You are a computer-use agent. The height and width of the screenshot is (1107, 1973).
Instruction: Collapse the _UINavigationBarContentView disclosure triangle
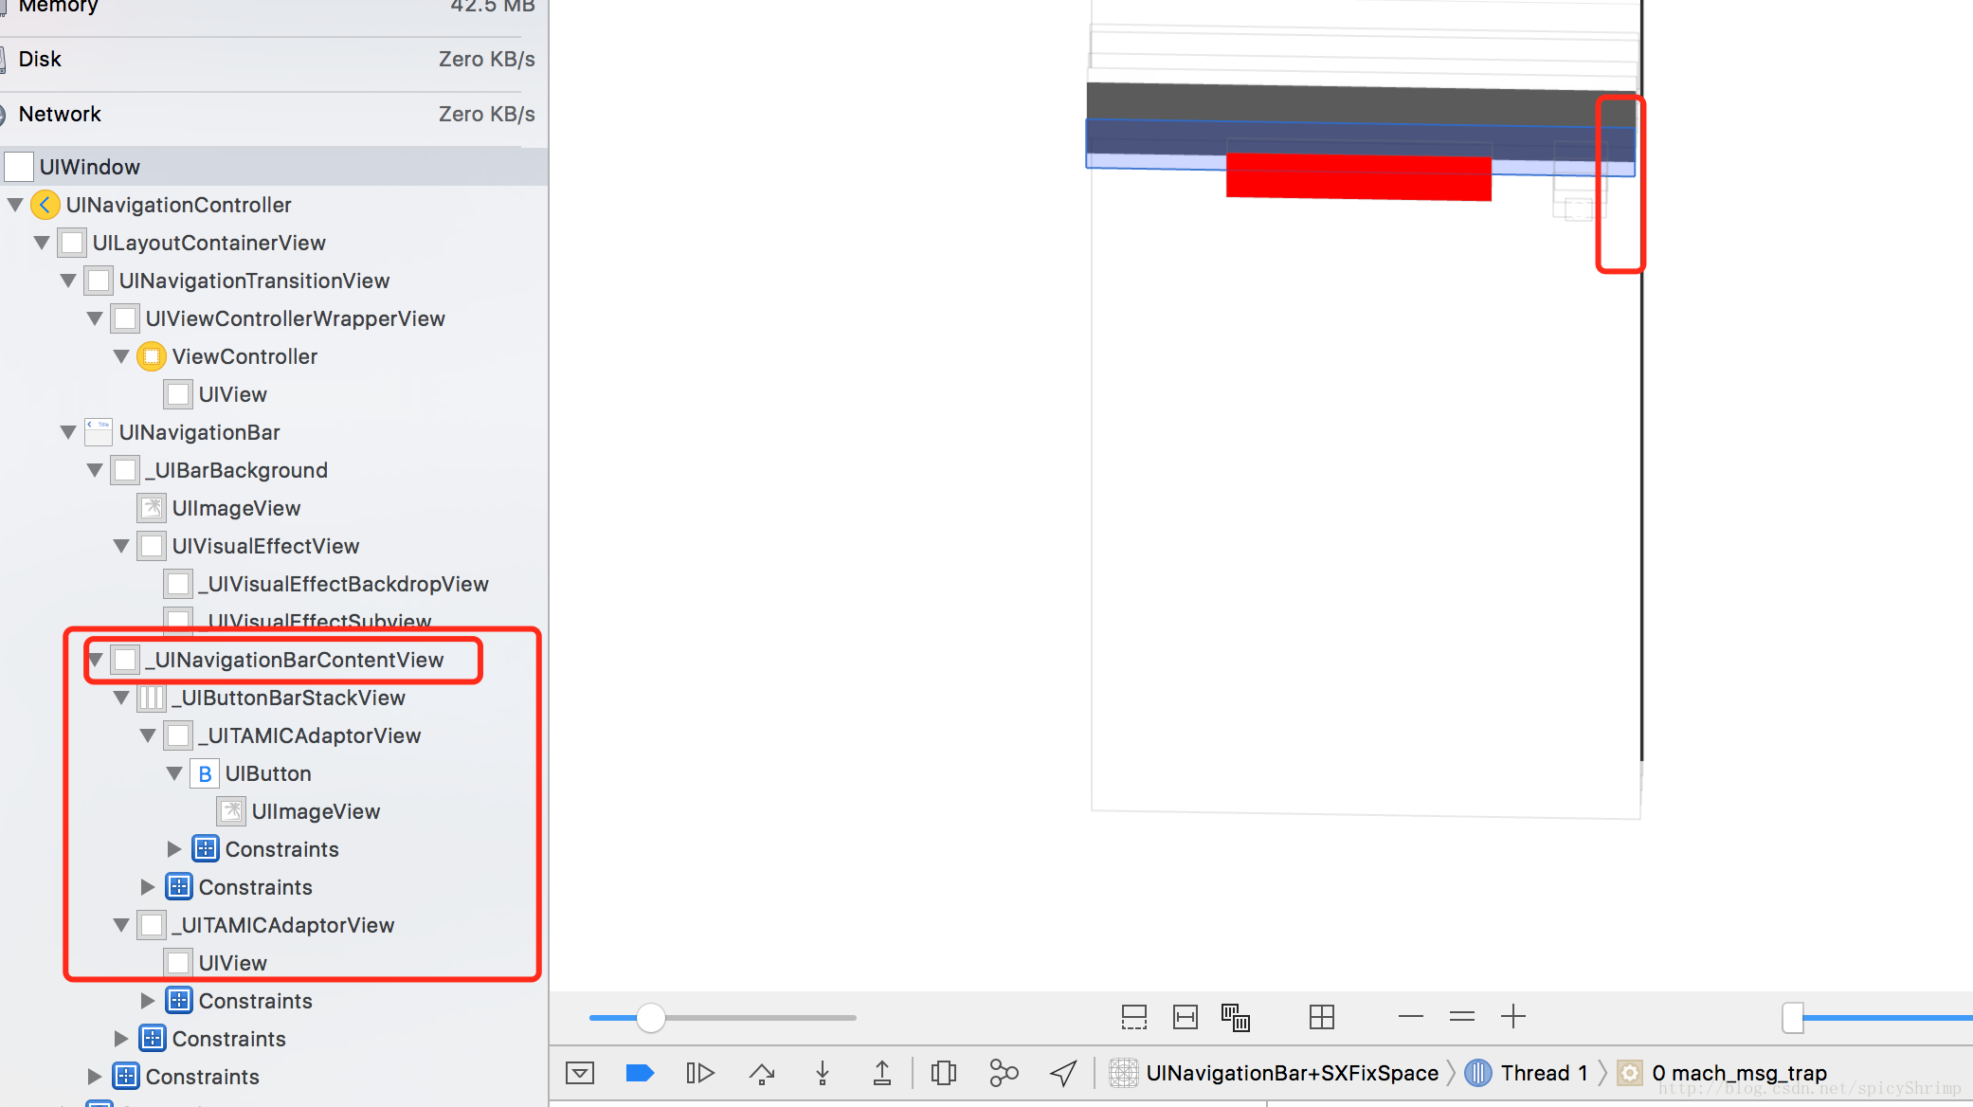[x=95, y=660]
